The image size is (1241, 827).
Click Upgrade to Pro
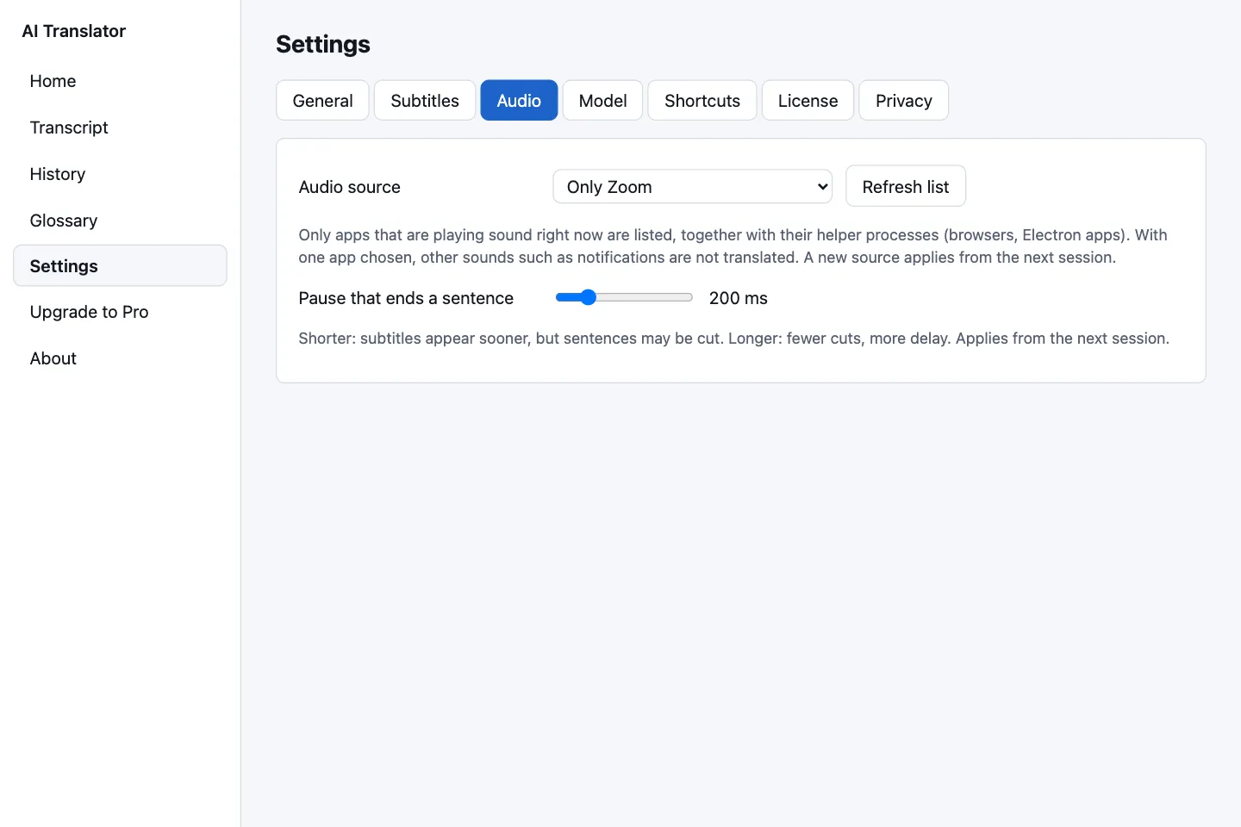pyautogui.click(x=120, y=312)
